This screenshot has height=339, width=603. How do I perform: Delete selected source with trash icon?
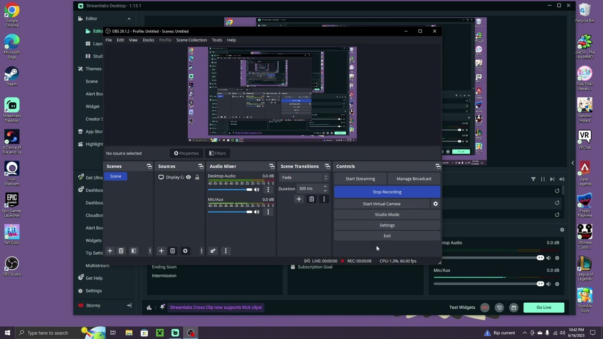[172, 251]
